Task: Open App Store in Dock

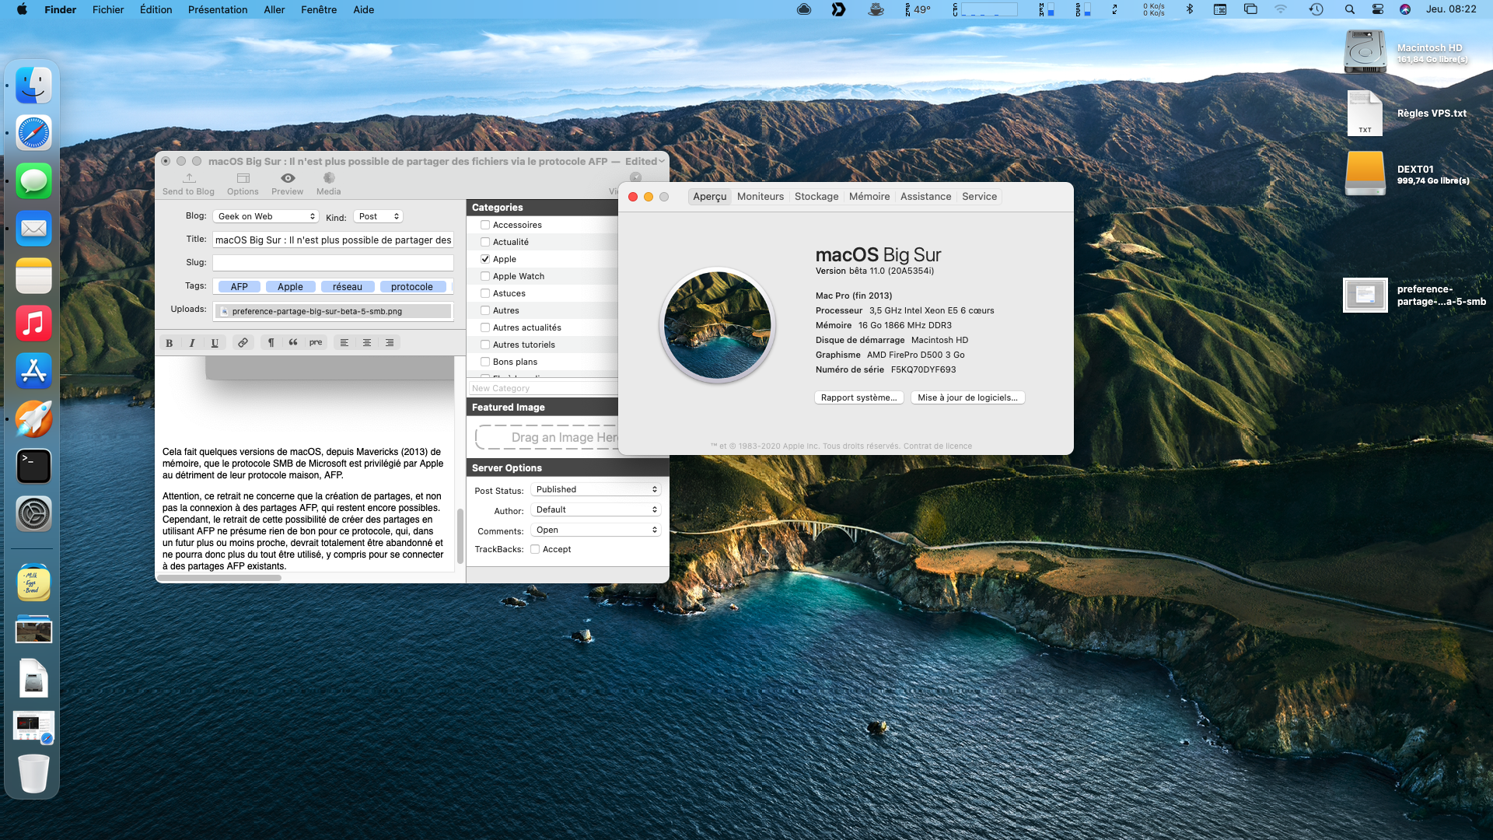Action: coord(33,371)
